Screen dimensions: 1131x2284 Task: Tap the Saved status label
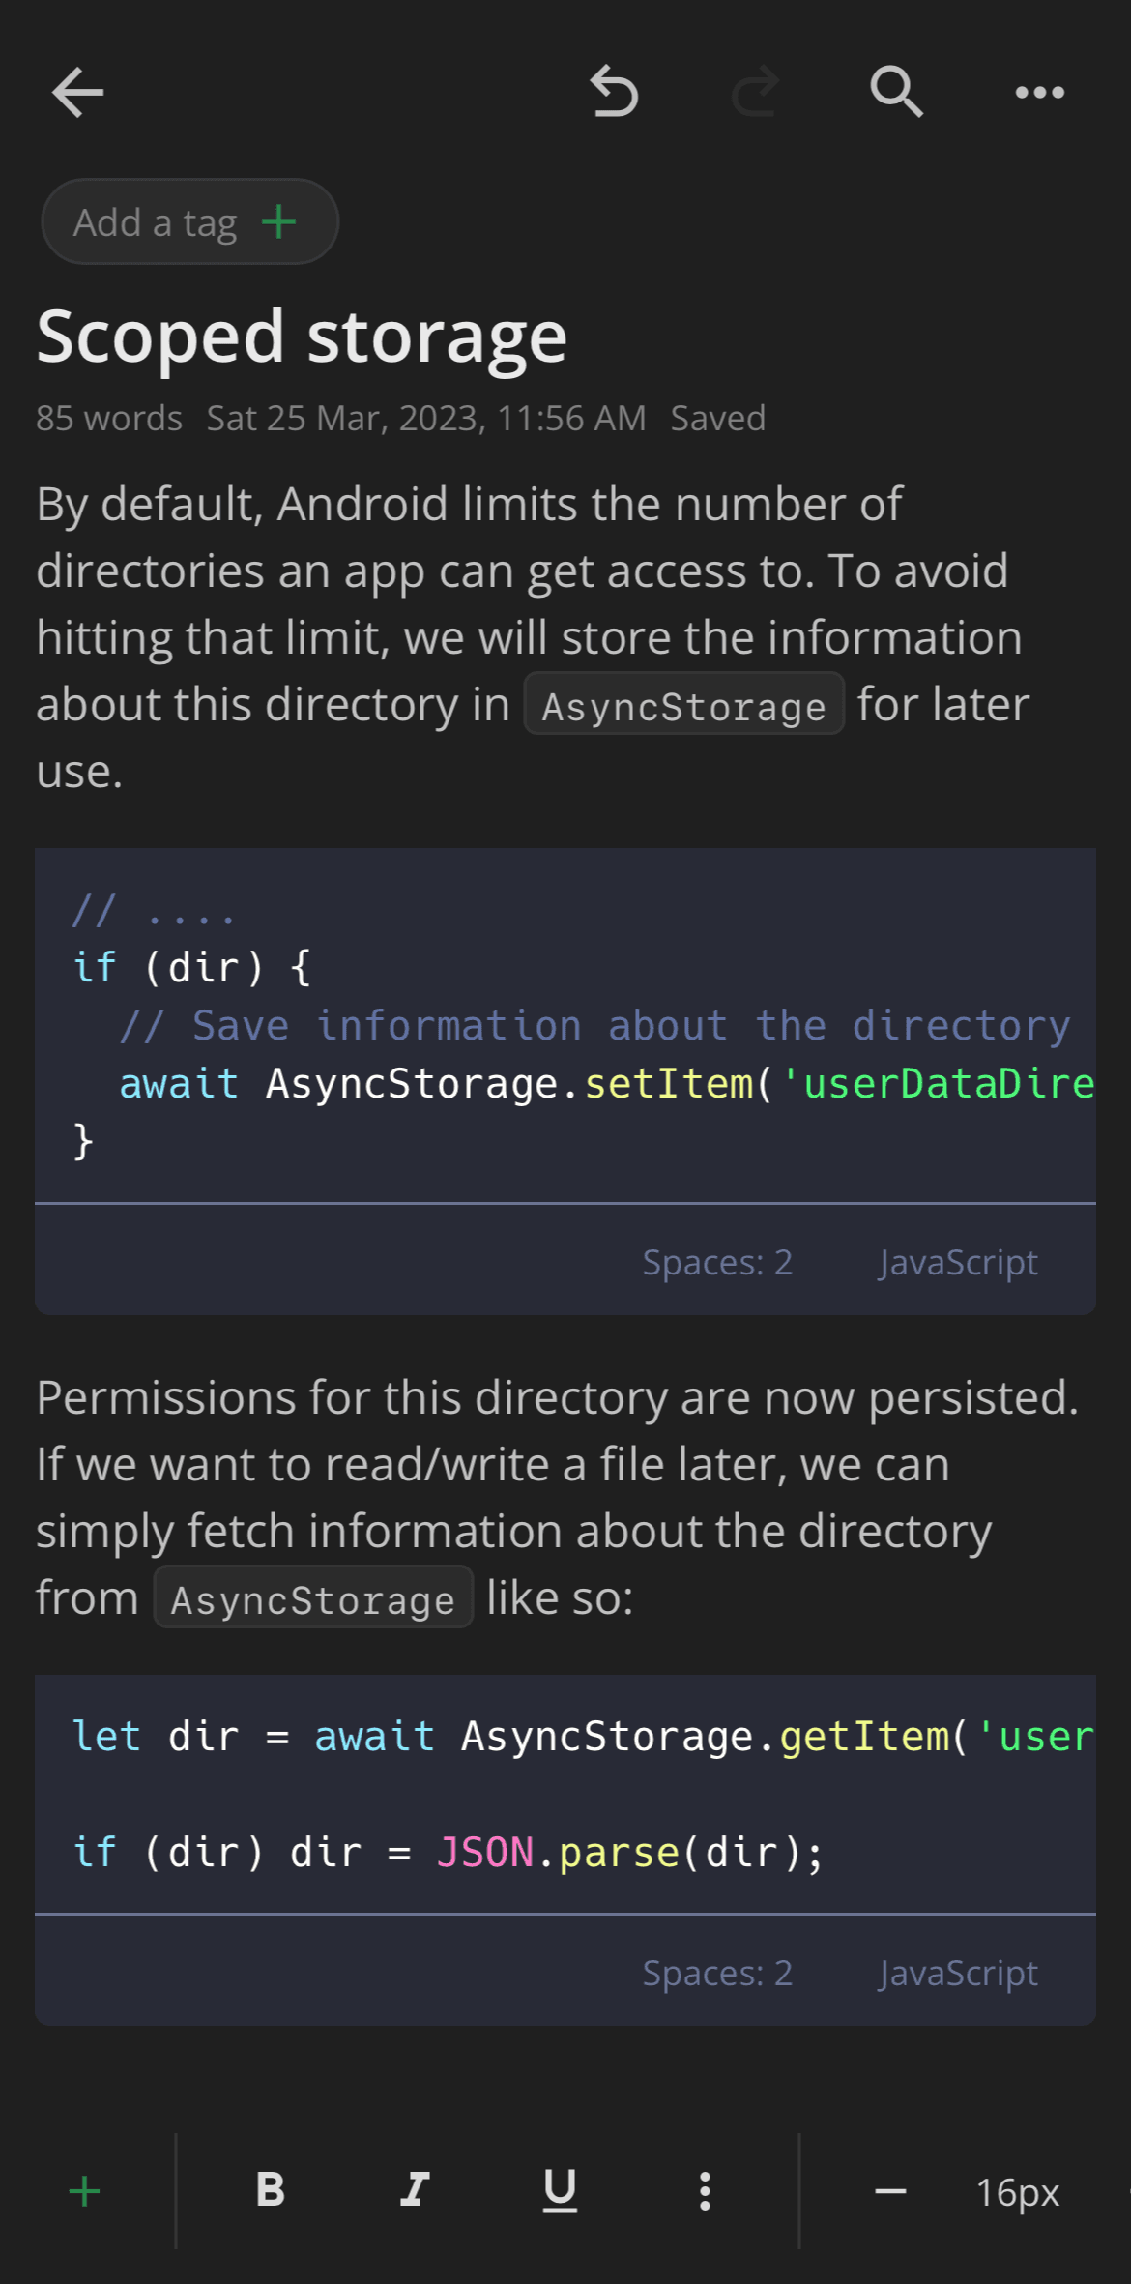point(715,418)
